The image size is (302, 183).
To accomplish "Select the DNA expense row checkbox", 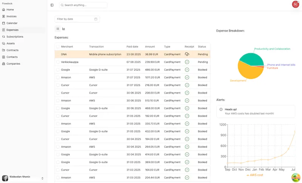I will tap(58, 54).
